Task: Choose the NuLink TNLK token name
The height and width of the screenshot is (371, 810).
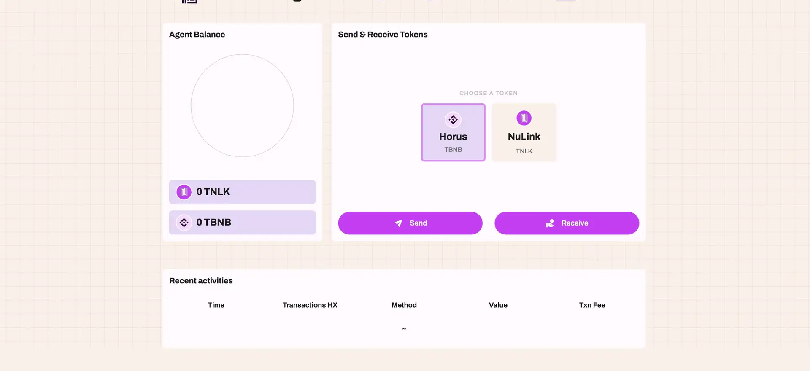Action: point(524,137)
